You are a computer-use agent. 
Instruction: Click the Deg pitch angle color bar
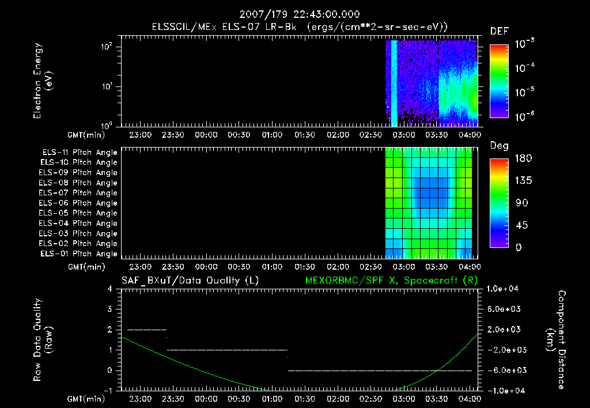click(x=499, y=203)
